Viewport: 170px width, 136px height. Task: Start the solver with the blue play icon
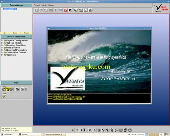coord(56,10)
